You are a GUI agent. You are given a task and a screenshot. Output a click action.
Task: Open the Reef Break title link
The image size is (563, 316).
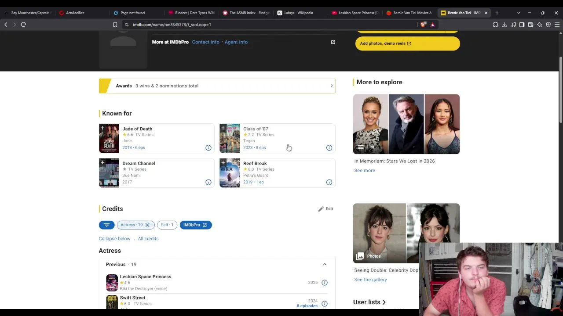(x=255, y=163)
